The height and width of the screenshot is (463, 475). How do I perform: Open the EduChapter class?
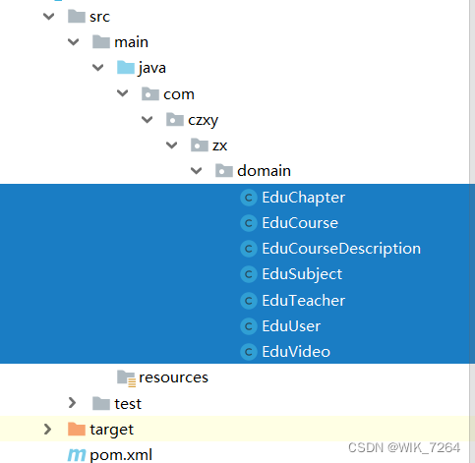tap(303, 198)
